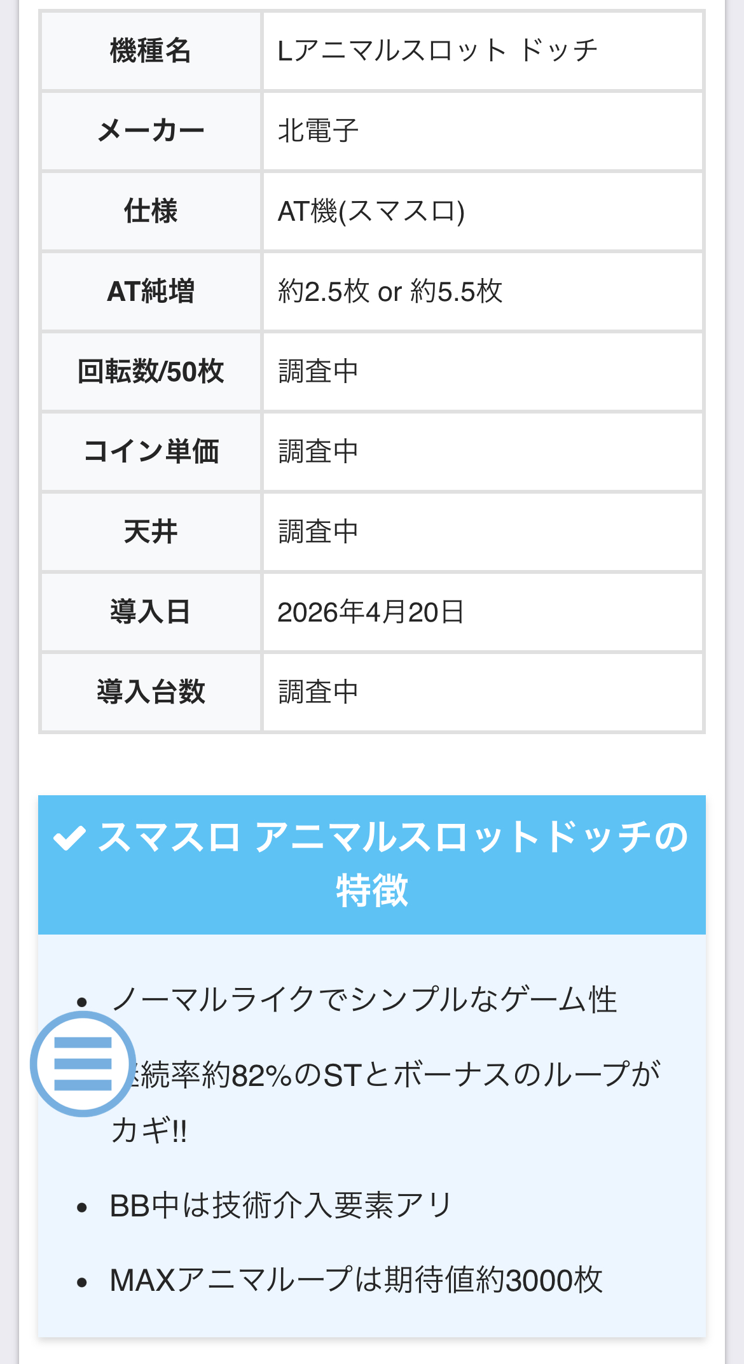Click the AT機(スマスロ) spec value

click(371, 211)
